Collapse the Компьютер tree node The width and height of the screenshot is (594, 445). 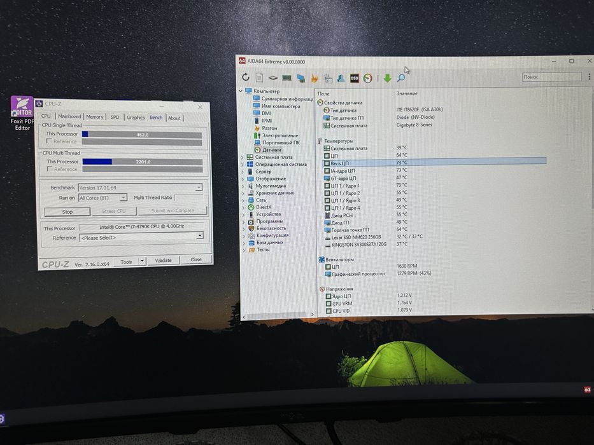241,91
